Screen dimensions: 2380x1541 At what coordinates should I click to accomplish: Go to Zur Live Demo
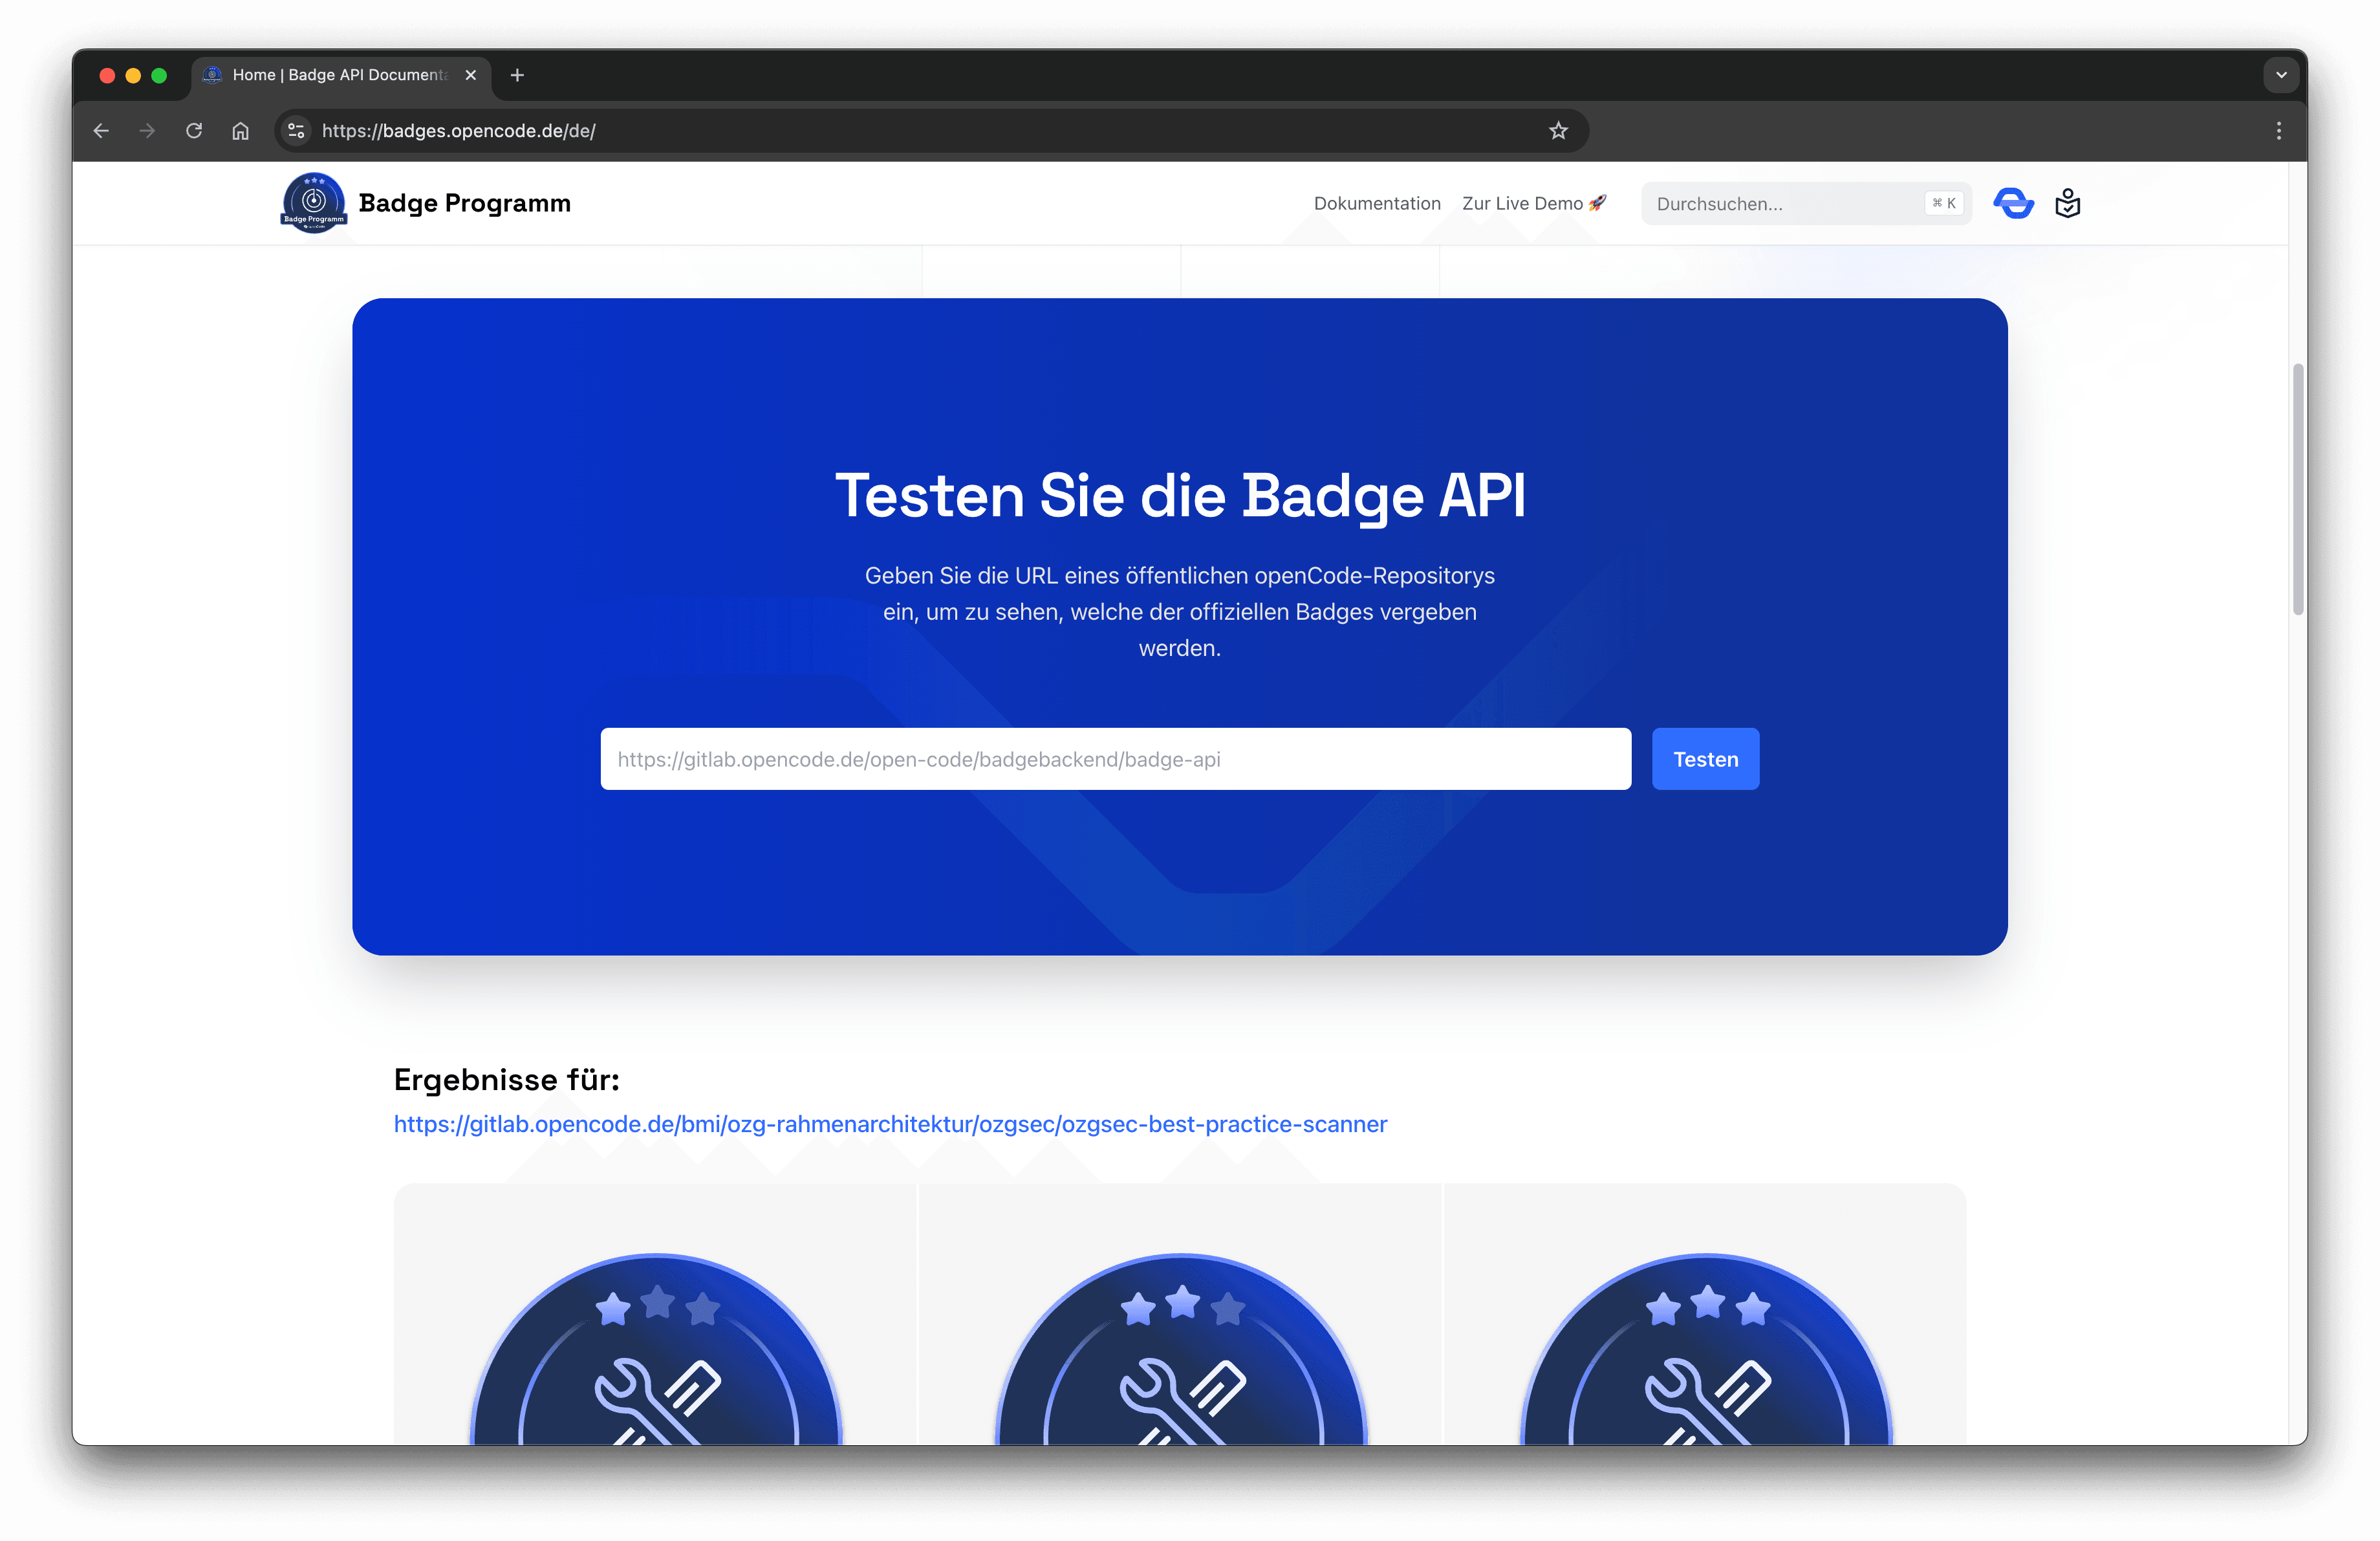[x=1533, y=204]
